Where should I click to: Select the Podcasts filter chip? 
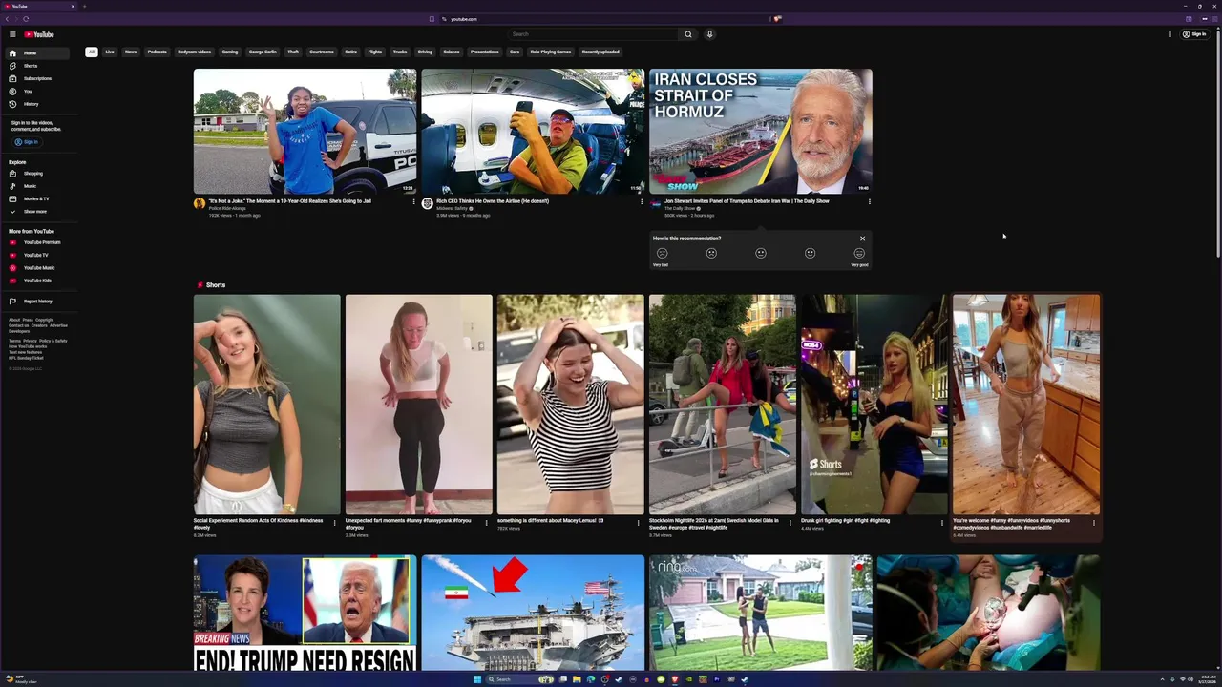pyautogui.click(x=158, y=52)
